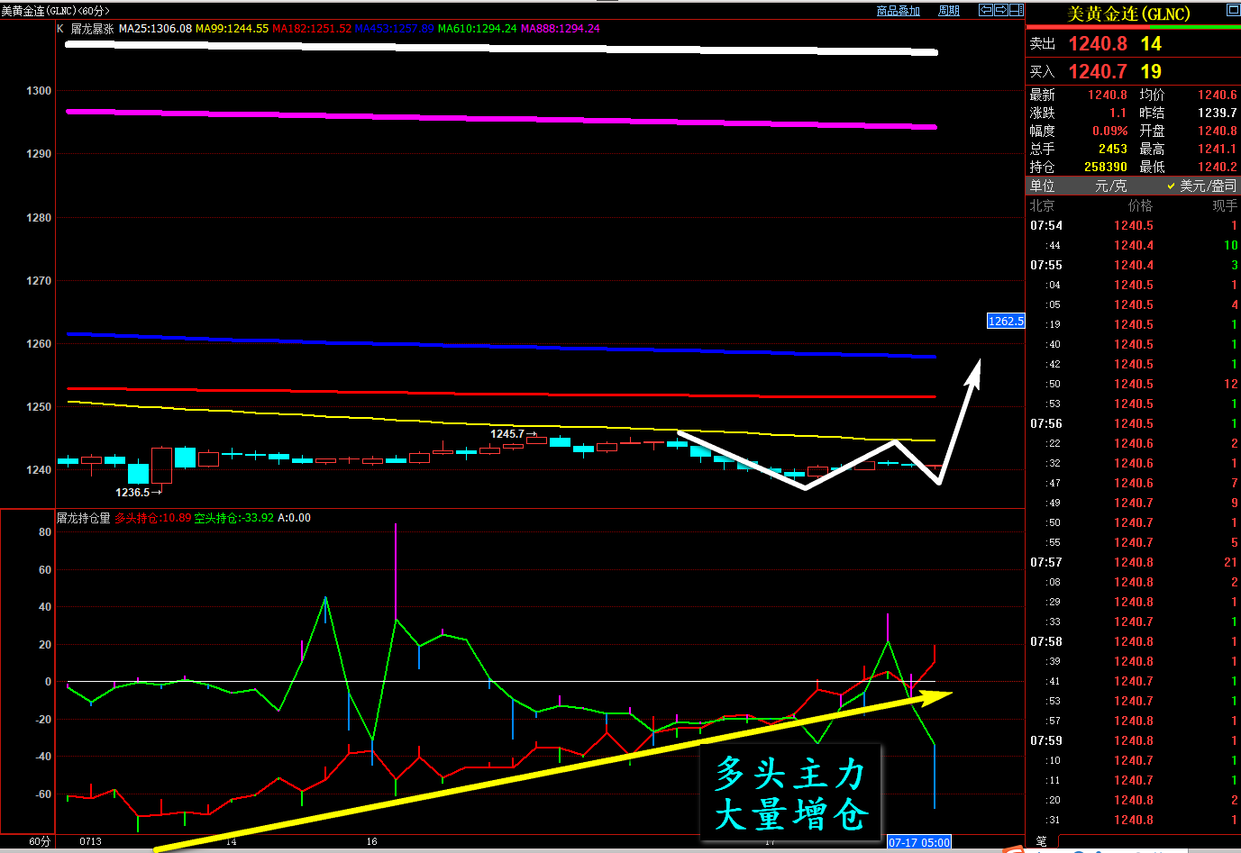Click the left arrow navigation icon
This screenshot has width=1241, height=853.
click(x=986, y=10)
